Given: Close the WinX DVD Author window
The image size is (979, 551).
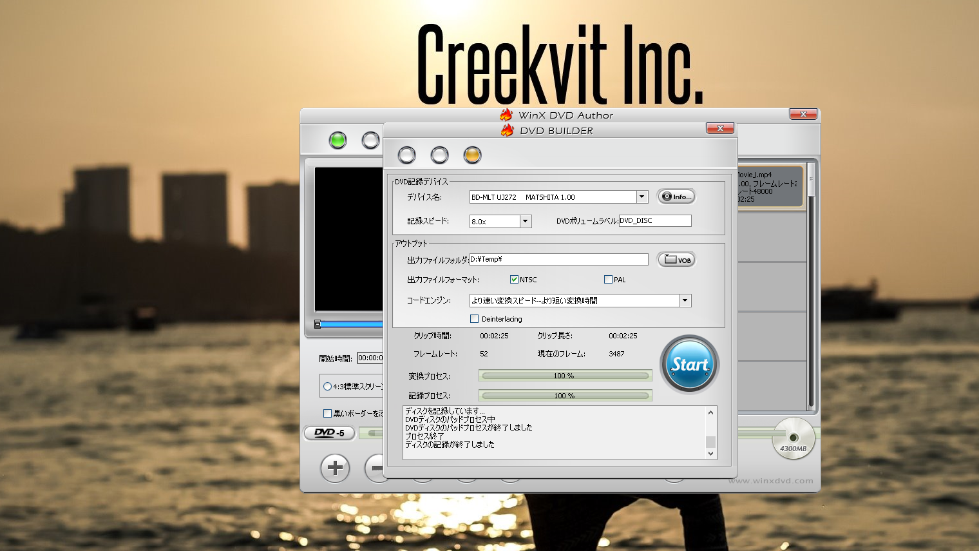Looking at the screenshot, I should [803, 114].
